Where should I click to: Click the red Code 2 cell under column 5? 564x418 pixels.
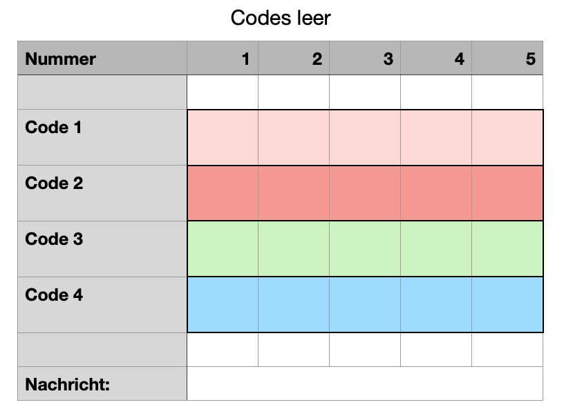pos(507,193)
